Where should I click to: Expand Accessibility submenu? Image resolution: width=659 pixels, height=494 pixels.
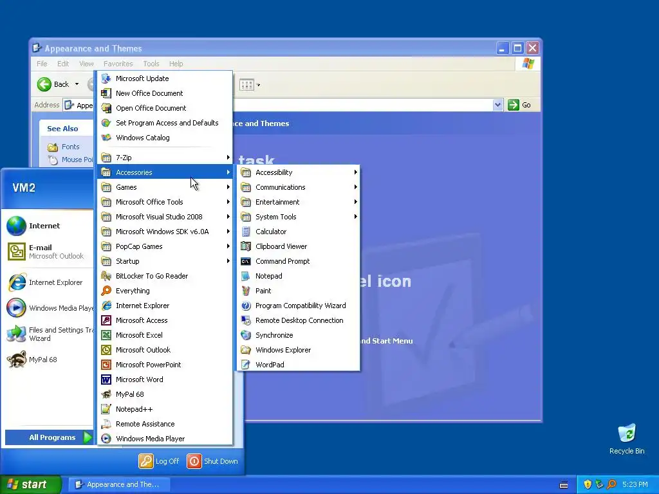tap(298, 172)
